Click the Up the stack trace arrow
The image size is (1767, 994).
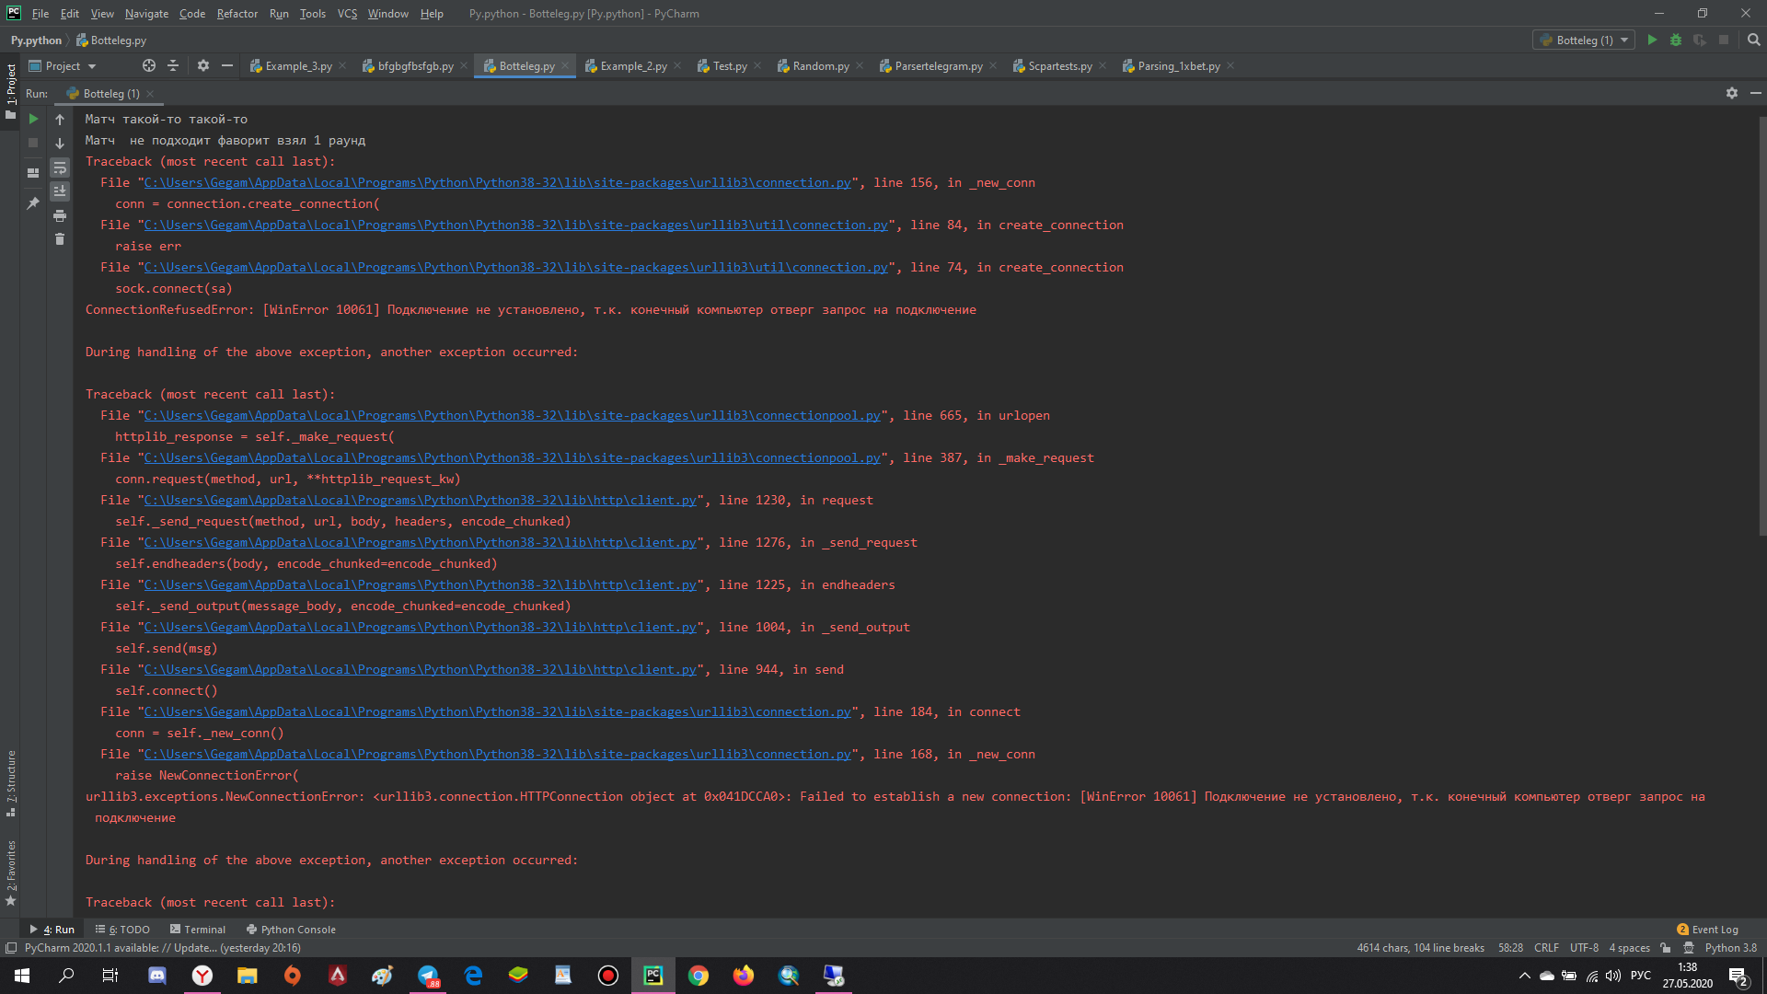tap(60, 120)
